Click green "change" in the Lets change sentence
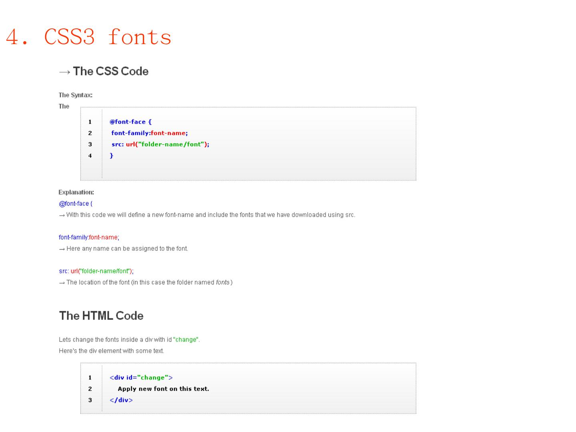Screen dimensions: 576x432 (x=186, y=340)
